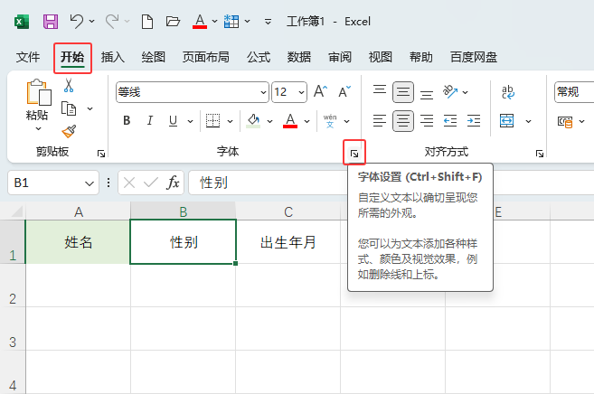594x394 pixels.
Task: Click the increase indent icon
Action: [474, 121]
